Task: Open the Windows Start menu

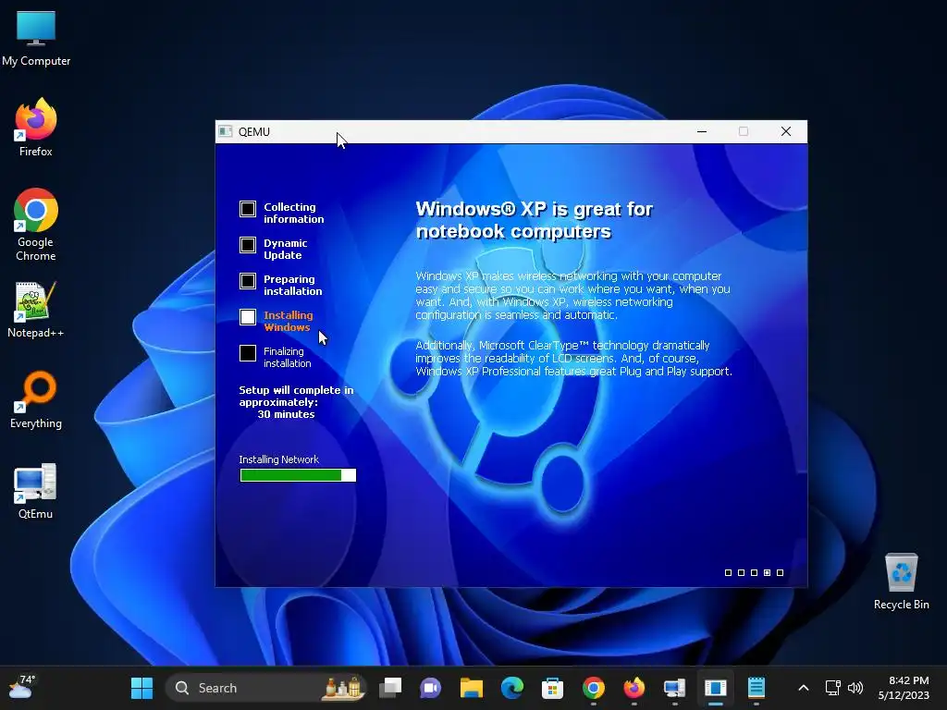Action: click(141, 688)
